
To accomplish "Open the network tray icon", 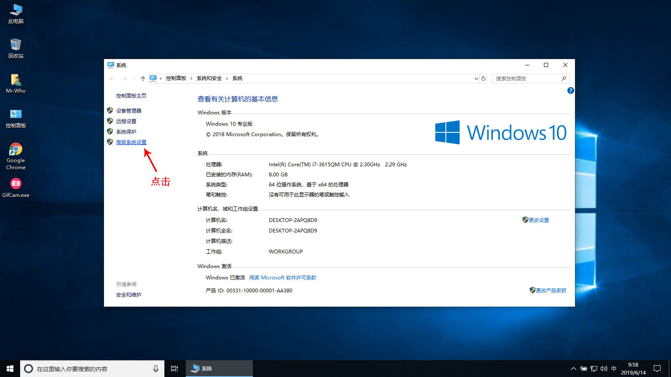I will (x=593, y=369).
